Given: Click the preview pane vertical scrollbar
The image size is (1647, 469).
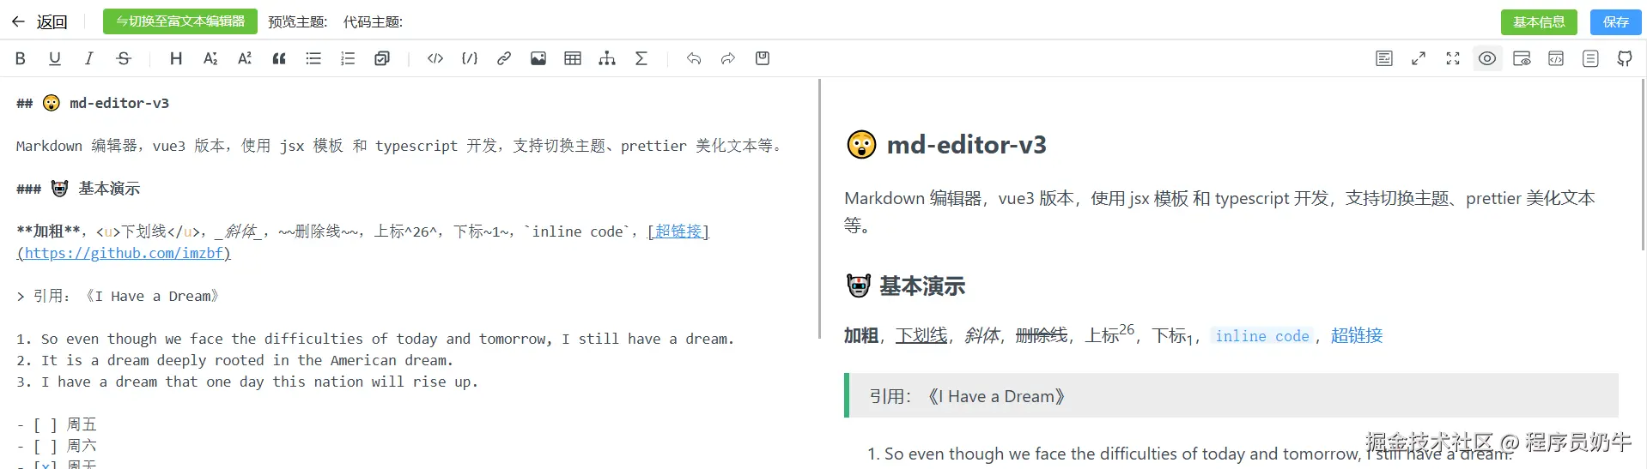Looking at the screenshot, I should coord(1643,163).
